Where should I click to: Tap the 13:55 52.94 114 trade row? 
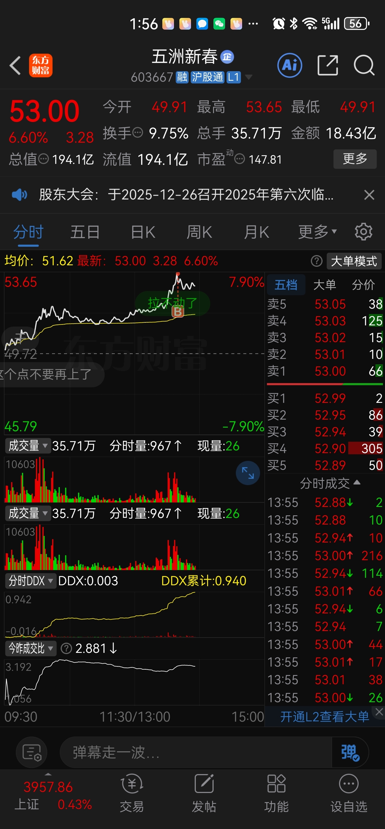pos(325,574)
